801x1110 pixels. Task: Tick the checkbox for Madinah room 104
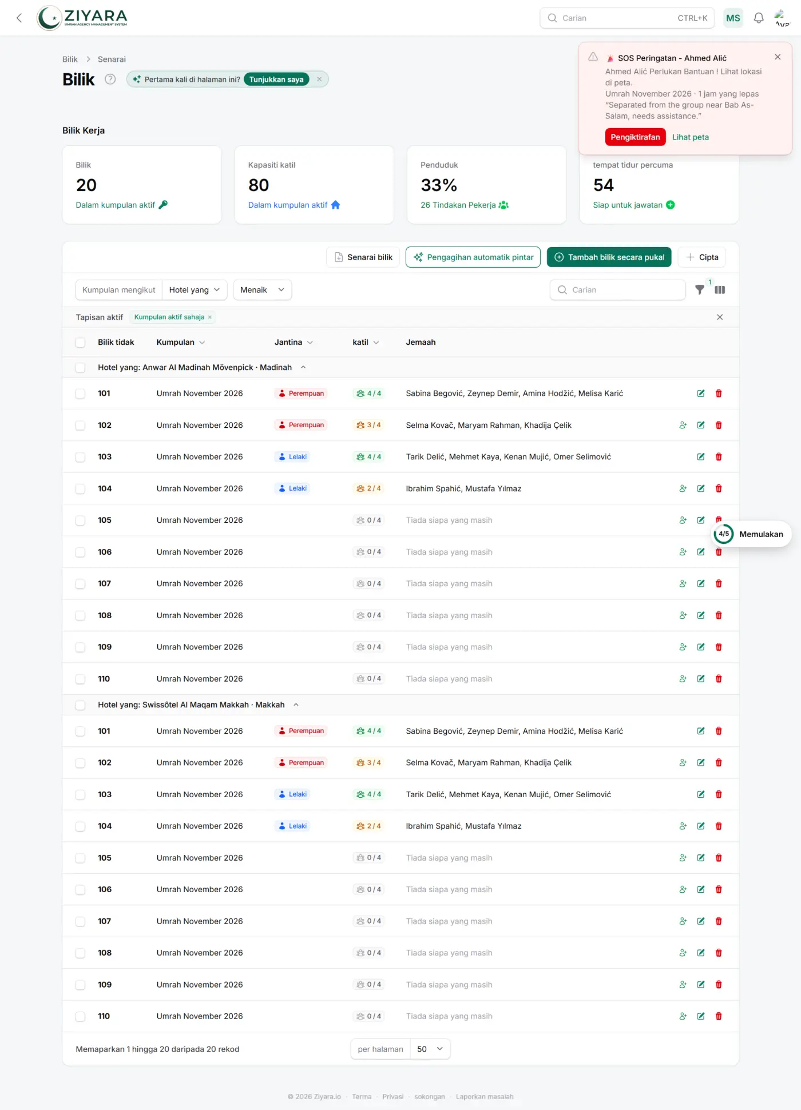tap(80, 489)
